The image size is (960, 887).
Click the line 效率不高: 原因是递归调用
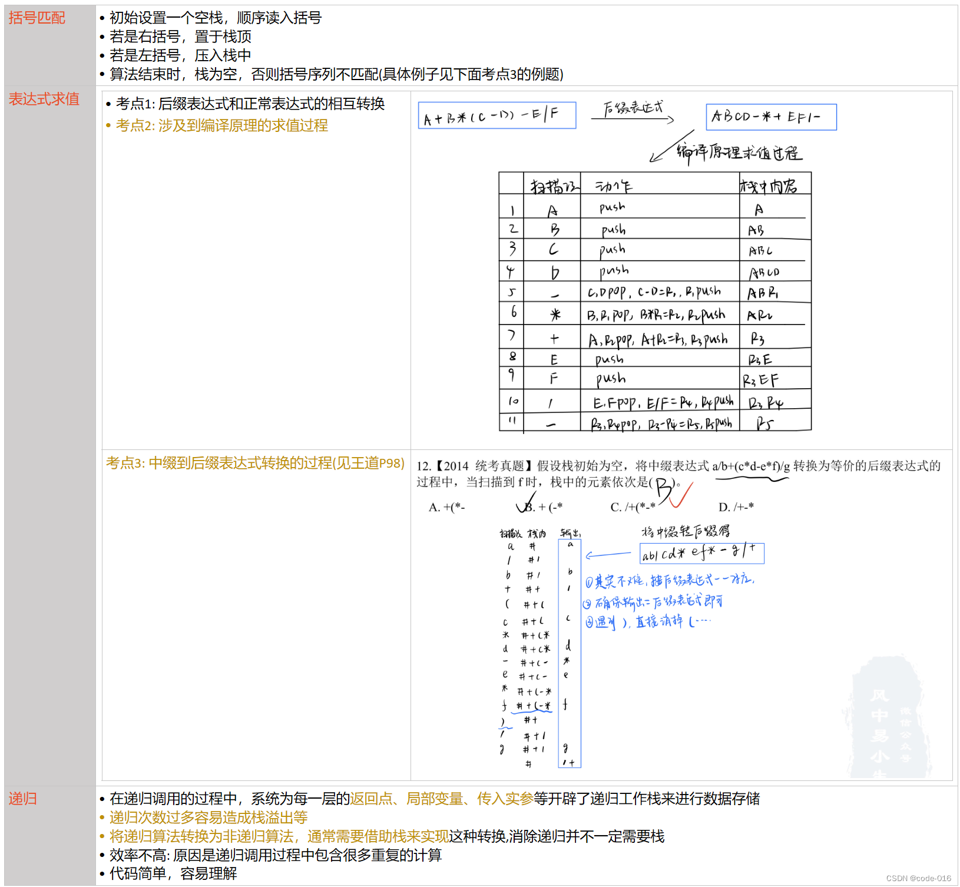tap(276, 855)
